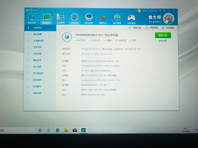Click 保存截屏 save screenshot
Viewport: 198px width, 148px height.
152,28
